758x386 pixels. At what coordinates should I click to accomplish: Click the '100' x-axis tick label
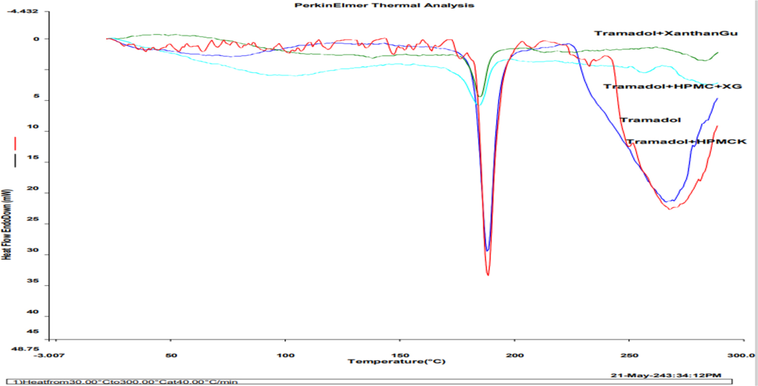click(285, 355)
